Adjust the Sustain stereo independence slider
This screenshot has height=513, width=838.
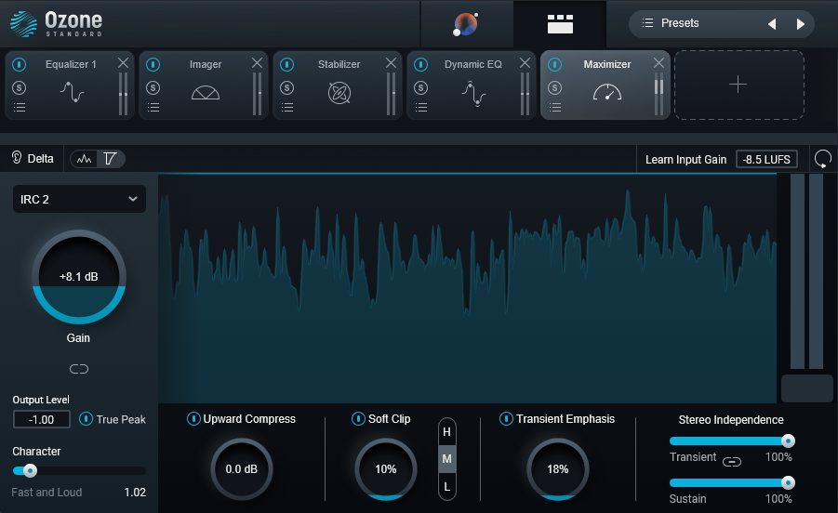[732, 482]
